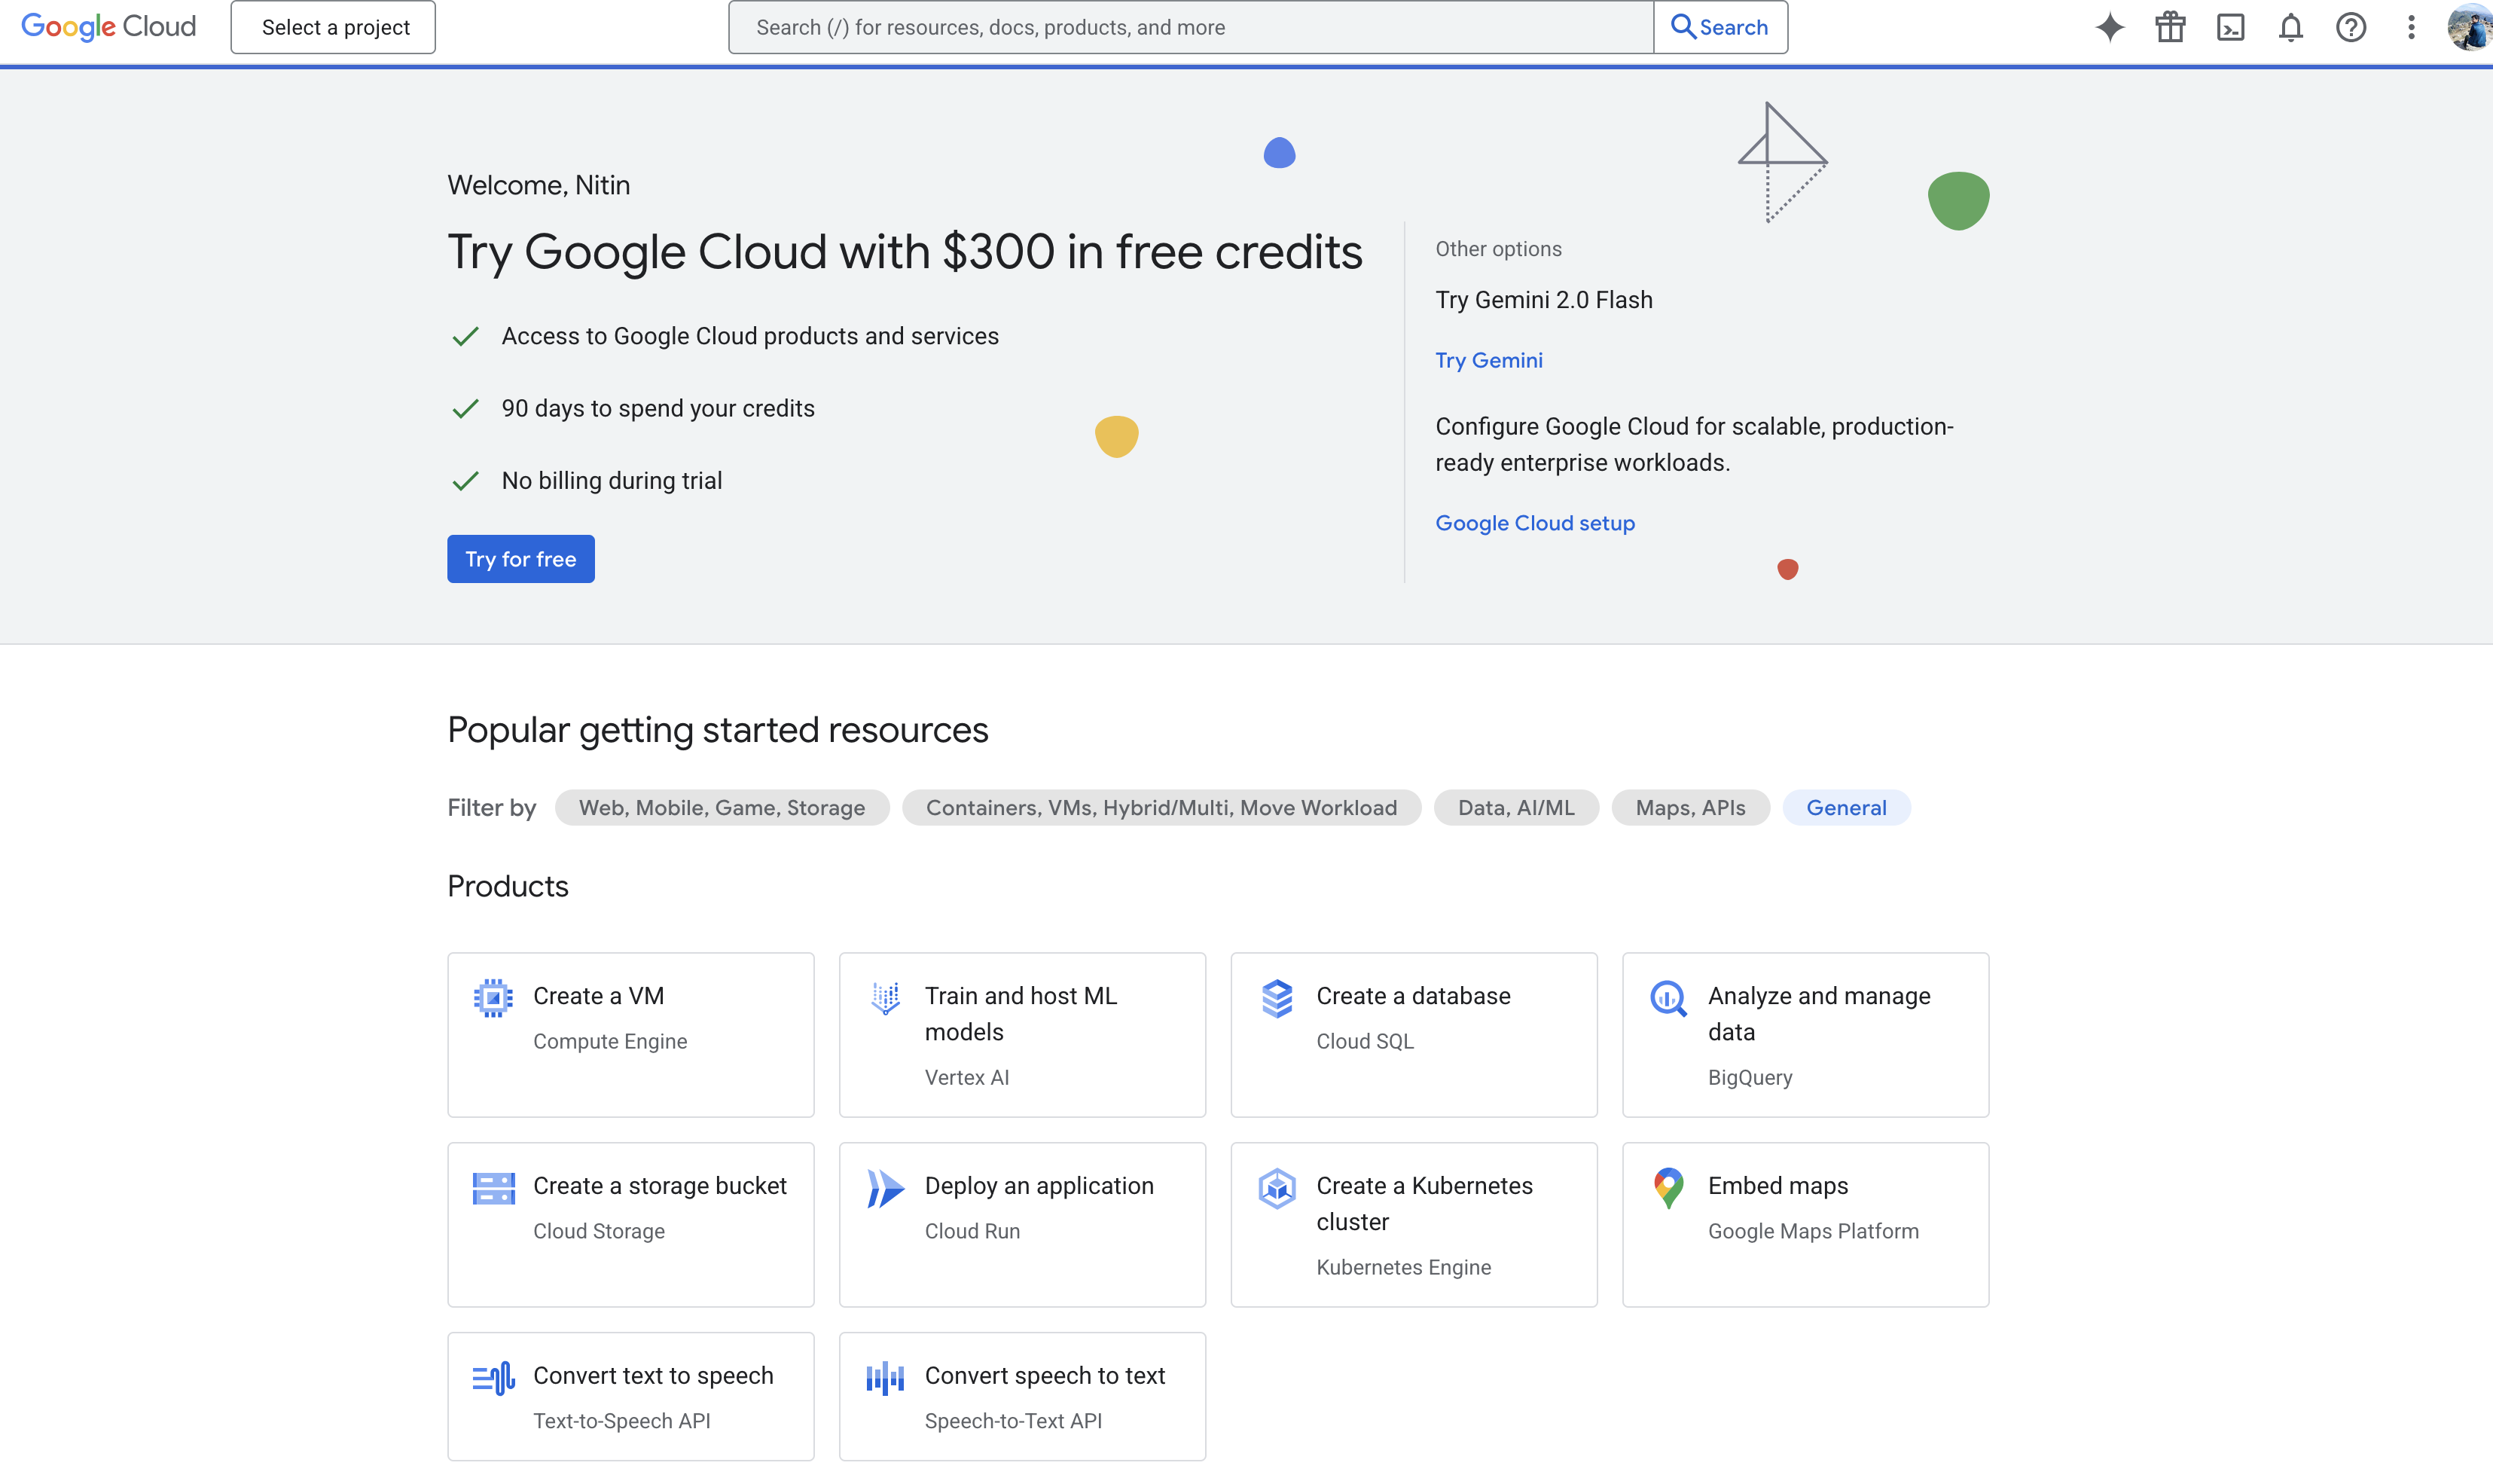Click the free trial gift icon
This screenshot has height=1484, width=2493.
2170,27
